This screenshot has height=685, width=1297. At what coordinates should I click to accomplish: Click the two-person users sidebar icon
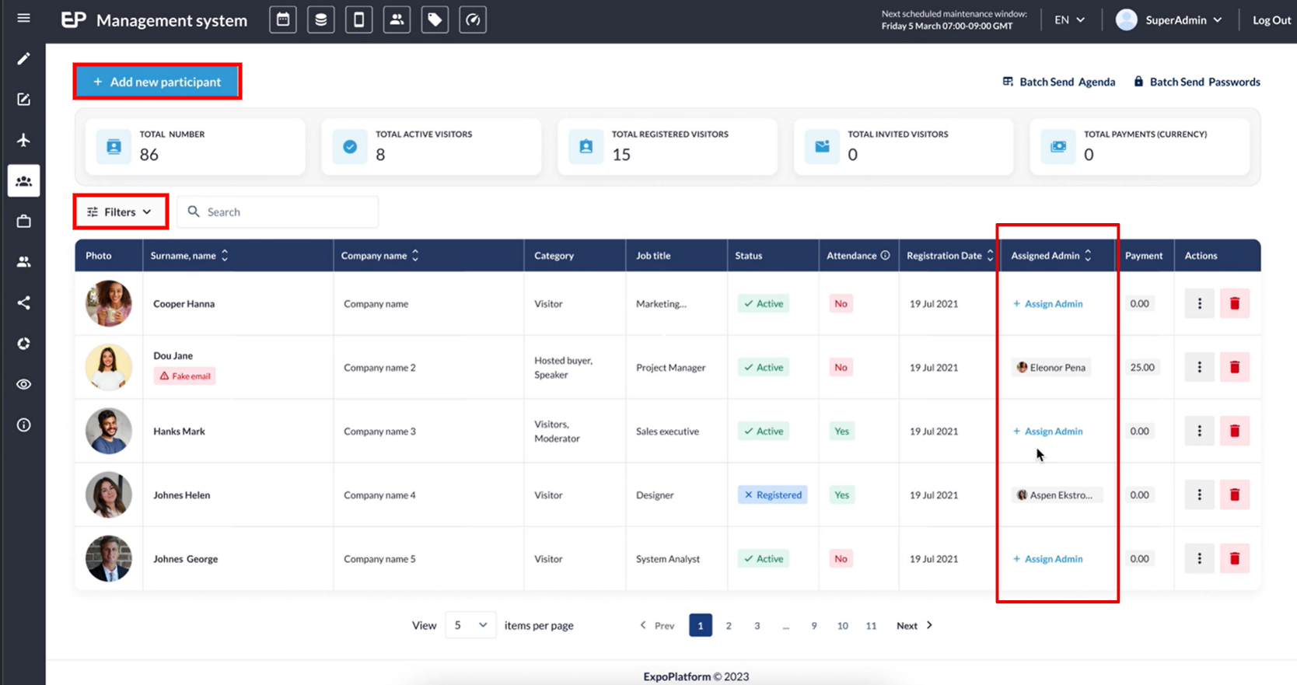pyautogui.click(x=23, y=262)
